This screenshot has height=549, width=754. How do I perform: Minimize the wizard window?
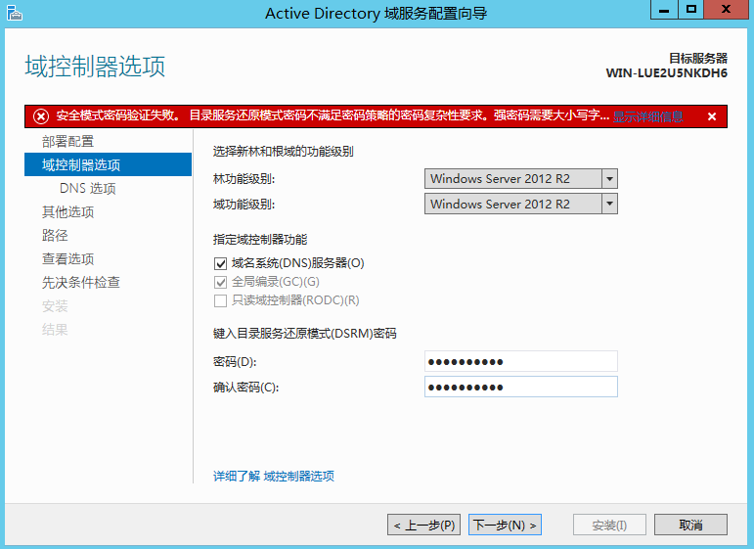click(664, 10)
